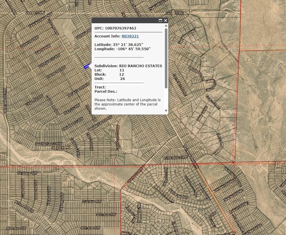Click the Unit: 26 row
Viewport: 286px width, 235px height.
(110, 79)
